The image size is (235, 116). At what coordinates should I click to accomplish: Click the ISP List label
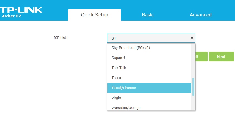click(61, 38)
